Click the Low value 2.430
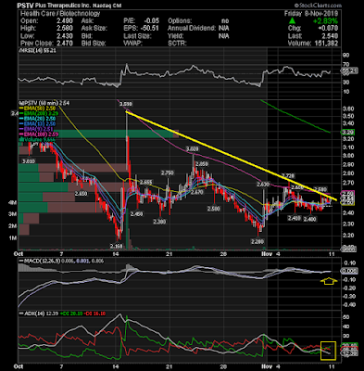364x371 pixels. tap(65, 36)
